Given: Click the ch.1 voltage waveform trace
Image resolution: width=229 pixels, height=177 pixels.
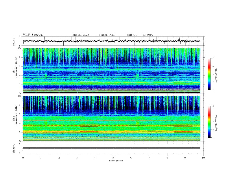Looking at the screenshot, I should pyautogui.click(x=111, y=41).
